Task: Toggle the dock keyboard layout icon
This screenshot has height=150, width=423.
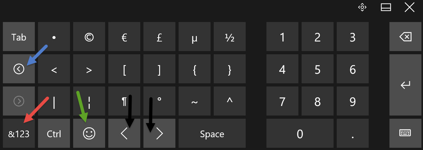Action: (386, 7)
